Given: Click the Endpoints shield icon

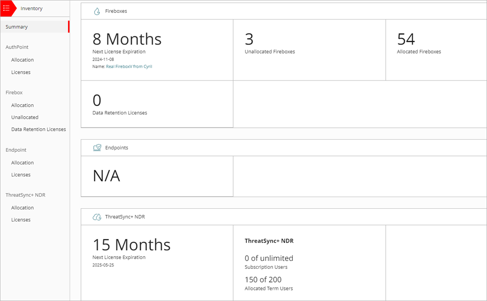Looking at the screenshot, I should 97,147.
